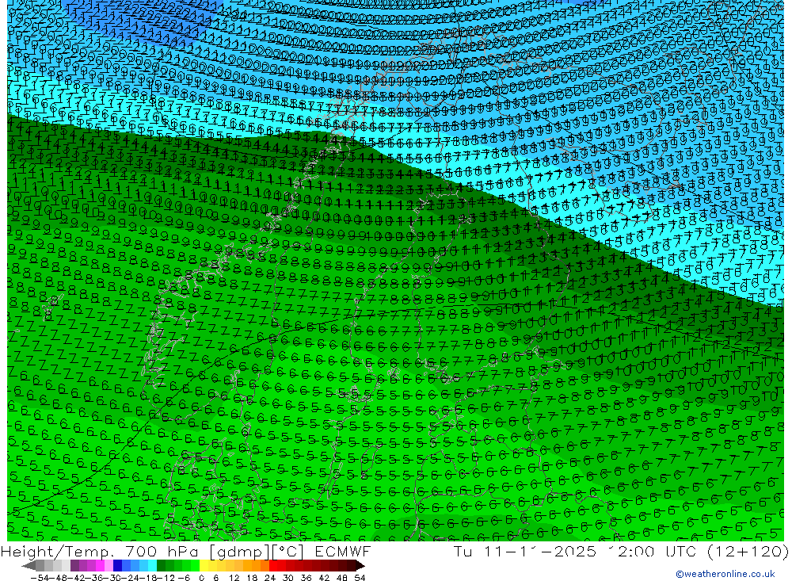Select the cyan segment of the legend

tap(150, 566)
